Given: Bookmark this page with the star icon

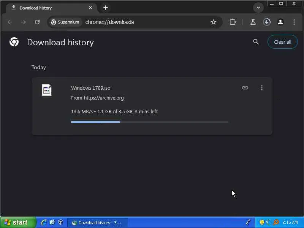Looking at the screenshot, I should coord(214,22).
